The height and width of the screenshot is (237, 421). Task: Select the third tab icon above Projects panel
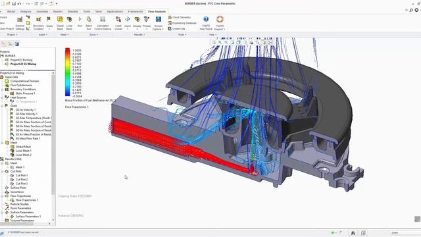16,44
